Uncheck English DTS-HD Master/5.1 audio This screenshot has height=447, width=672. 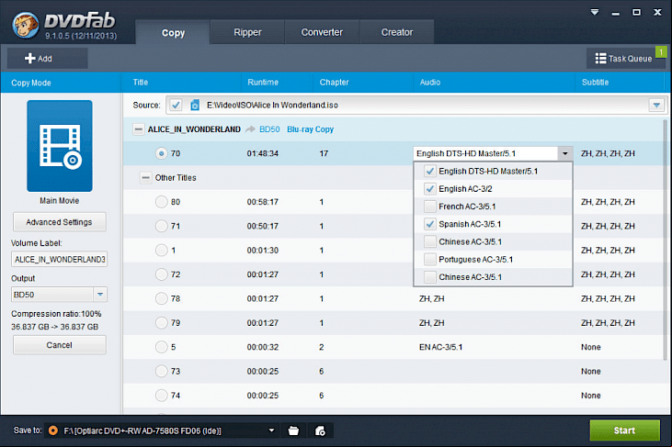[429, 171]
